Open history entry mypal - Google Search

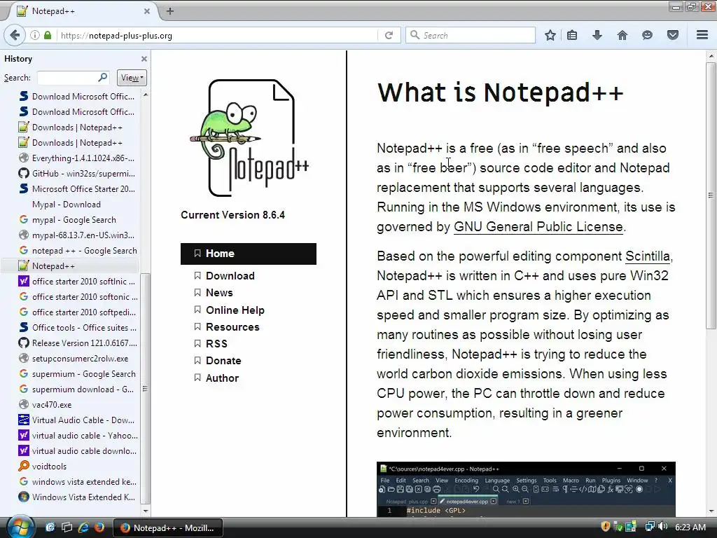pyautogui.click(x=67, y=220)
